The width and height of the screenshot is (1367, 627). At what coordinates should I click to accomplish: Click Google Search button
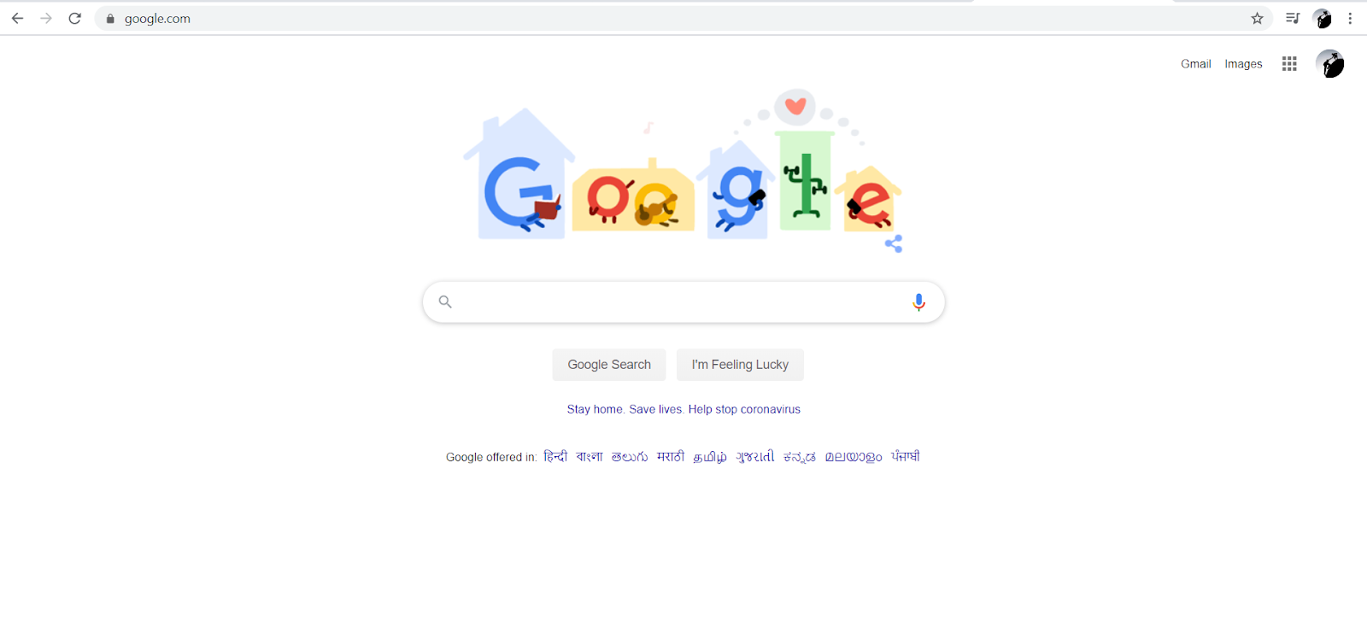pos(609,365)
